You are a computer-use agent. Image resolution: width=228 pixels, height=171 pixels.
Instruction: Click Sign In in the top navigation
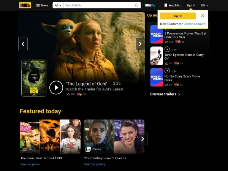coord(191,5)
